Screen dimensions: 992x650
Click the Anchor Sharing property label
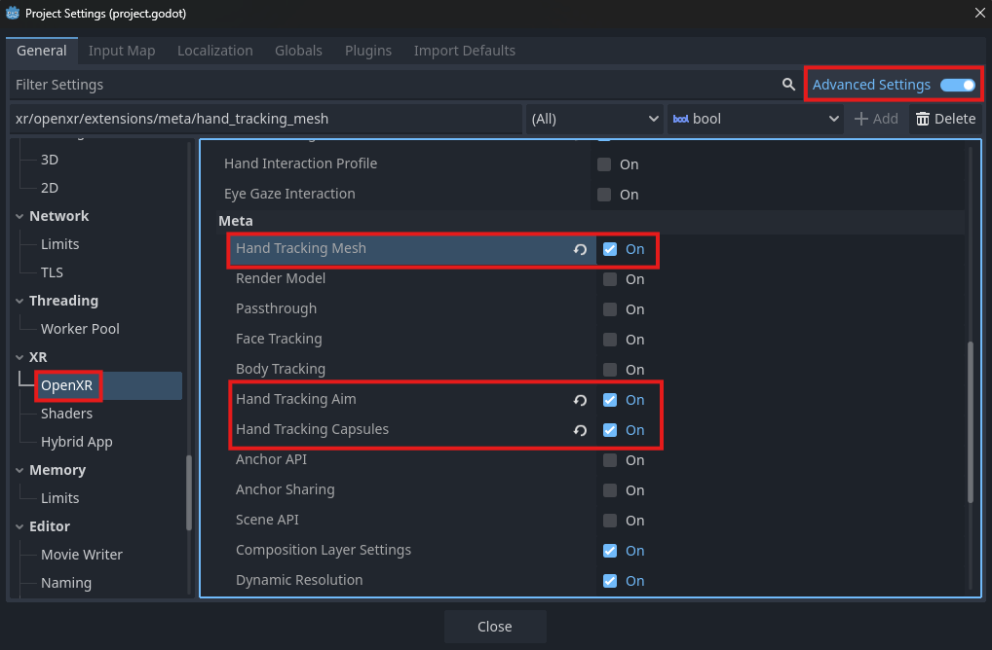point(286,489)
